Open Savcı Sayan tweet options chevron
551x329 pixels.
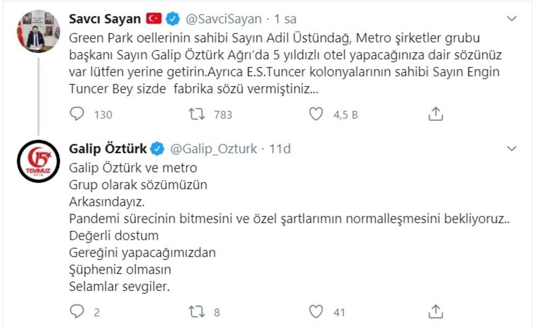[x=512, y=19]
